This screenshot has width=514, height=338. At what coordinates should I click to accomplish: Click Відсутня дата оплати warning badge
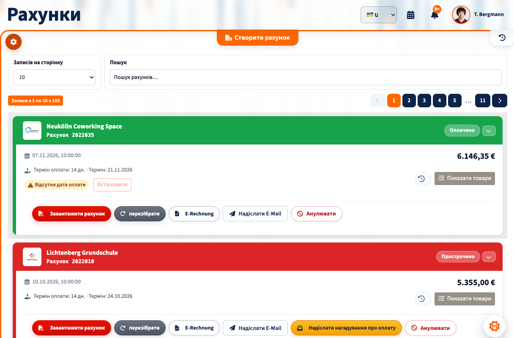[57, 185]
